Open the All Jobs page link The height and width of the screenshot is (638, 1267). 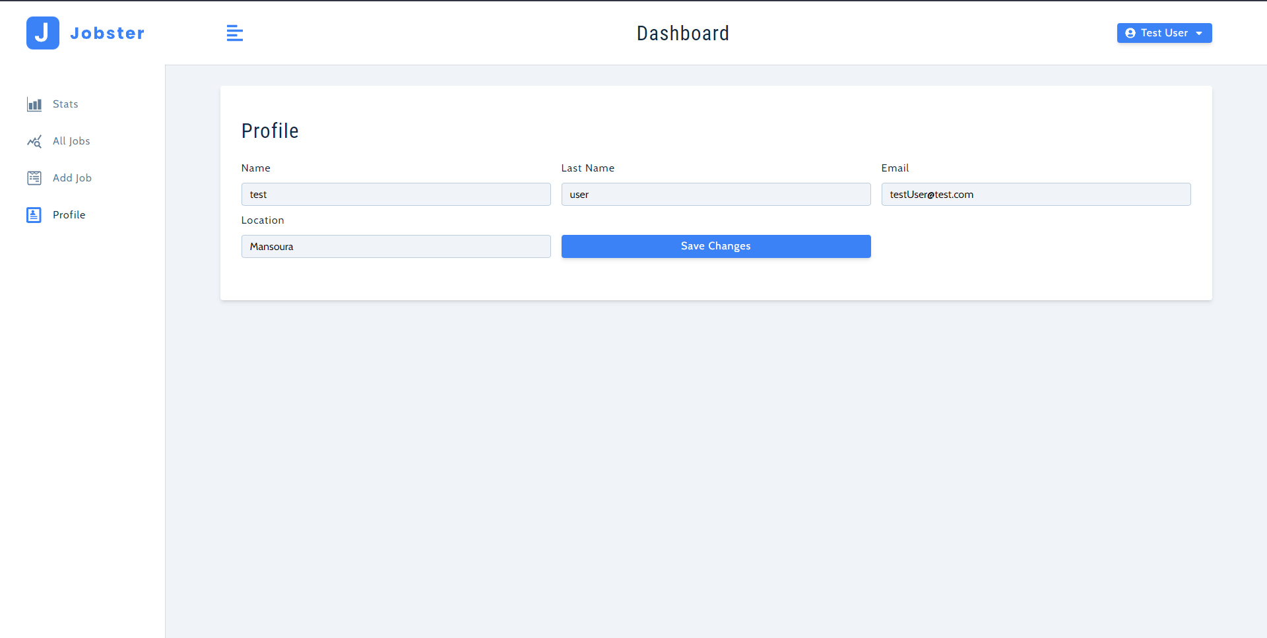(71, 141)
